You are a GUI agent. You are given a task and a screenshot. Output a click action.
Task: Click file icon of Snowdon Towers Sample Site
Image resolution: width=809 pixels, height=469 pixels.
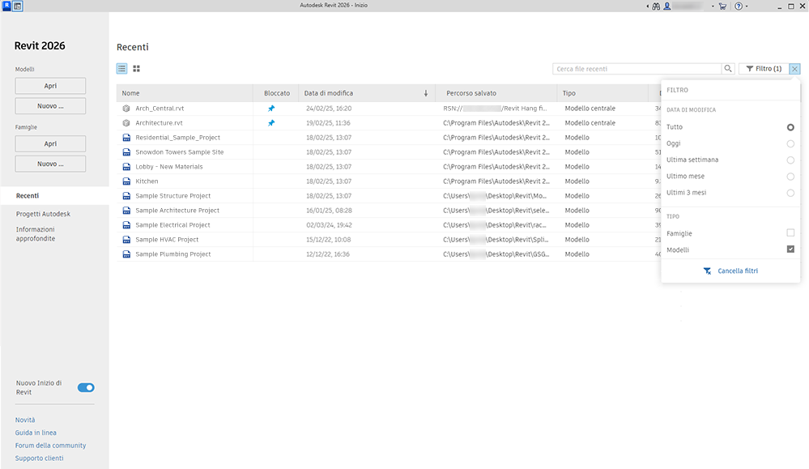pos(126,152)
